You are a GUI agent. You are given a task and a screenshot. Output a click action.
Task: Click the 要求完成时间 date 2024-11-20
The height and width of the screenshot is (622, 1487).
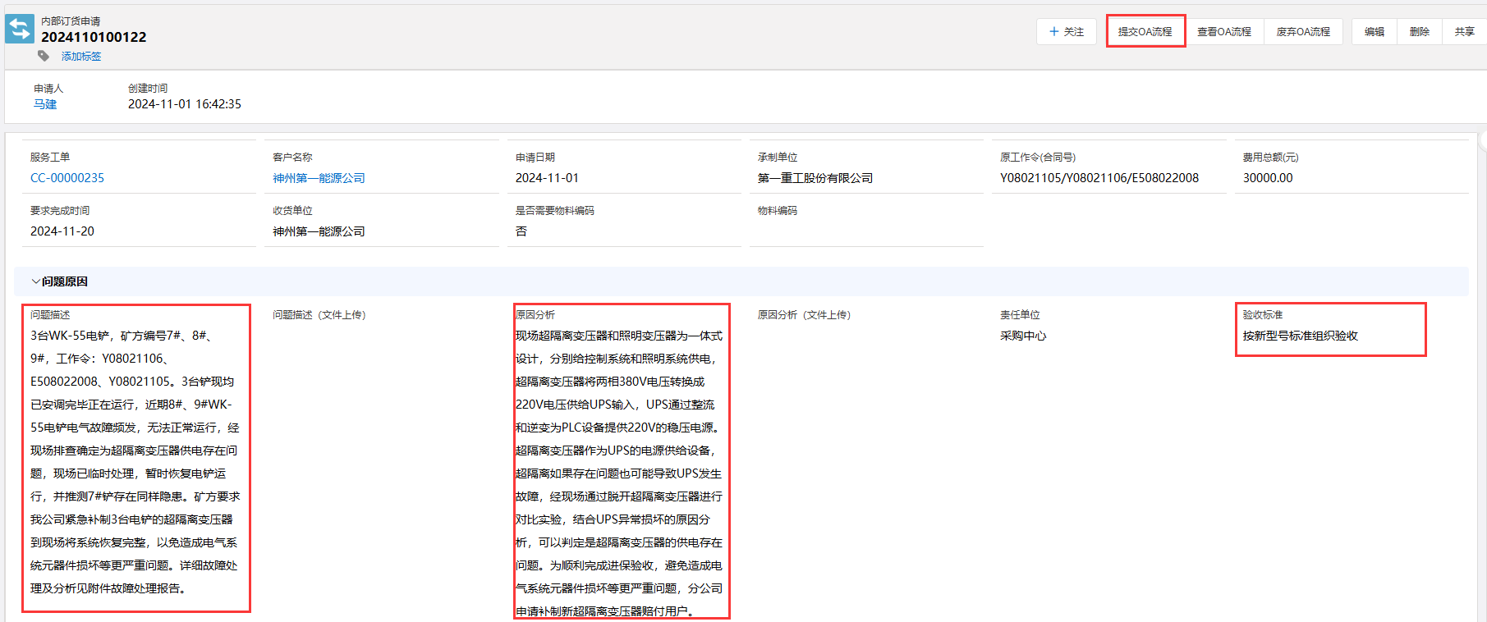pos(62,231)
